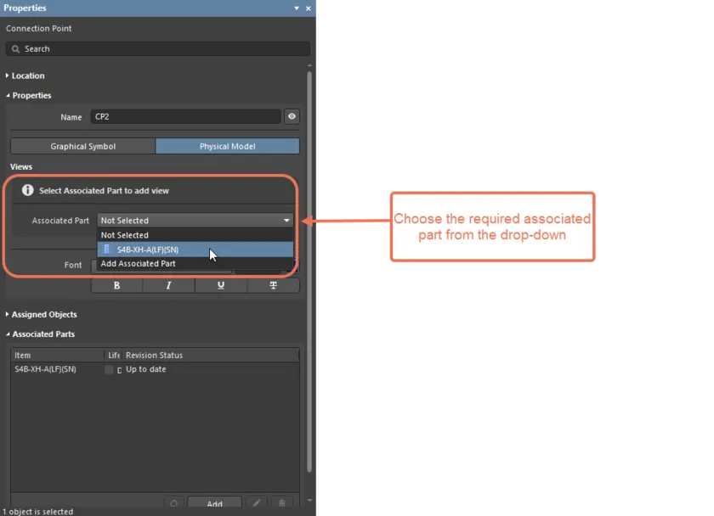
Task: Click the Name field containing CP2
Action: [x=185, y=117]
